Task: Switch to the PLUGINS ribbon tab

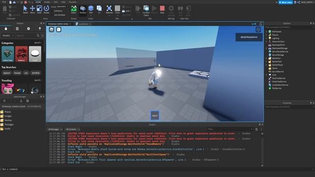Action: 72,2
